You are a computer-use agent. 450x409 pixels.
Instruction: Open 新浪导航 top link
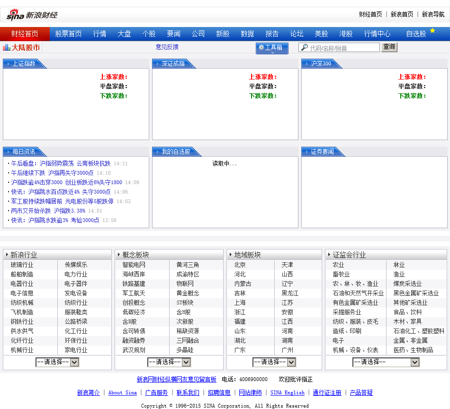point(433,14)
